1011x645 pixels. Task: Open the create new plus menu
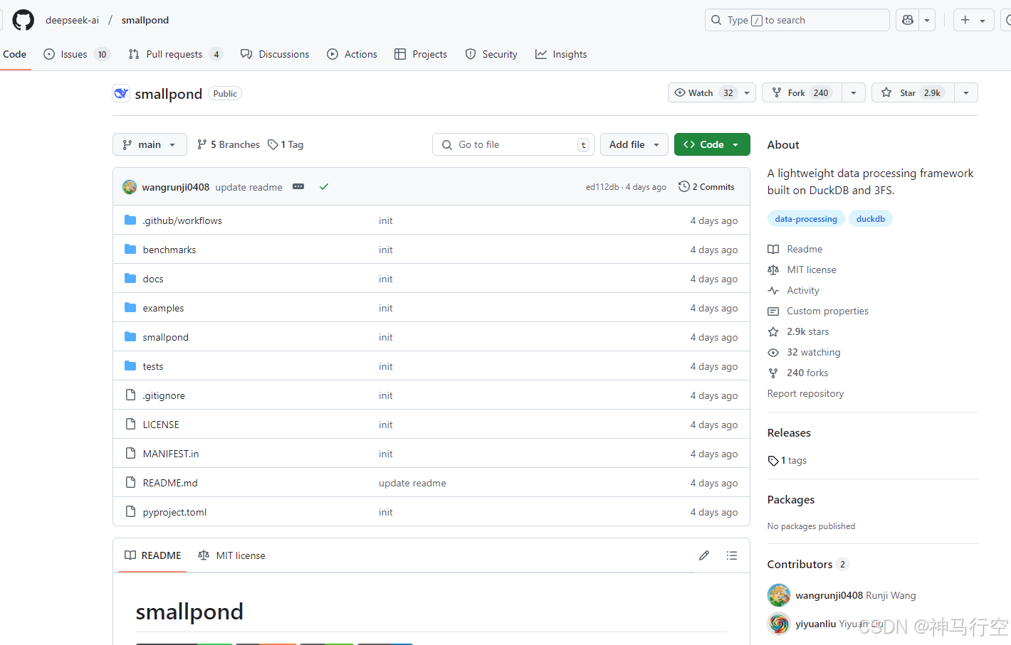coord(973,20)
